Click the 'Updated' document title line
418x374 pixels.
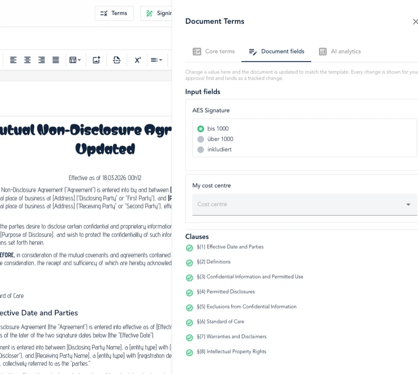point(105,149)
